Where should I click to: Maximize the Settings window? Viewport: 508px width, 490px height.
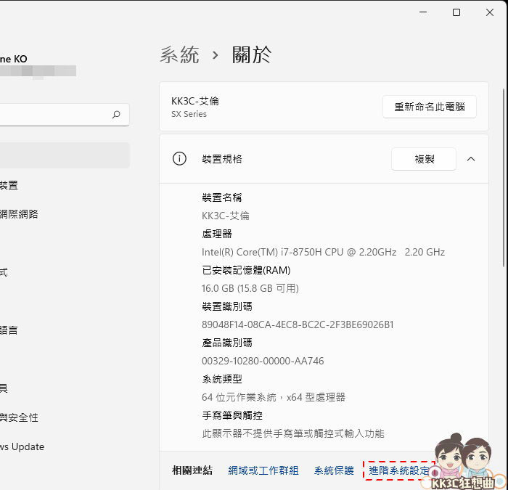456,12
